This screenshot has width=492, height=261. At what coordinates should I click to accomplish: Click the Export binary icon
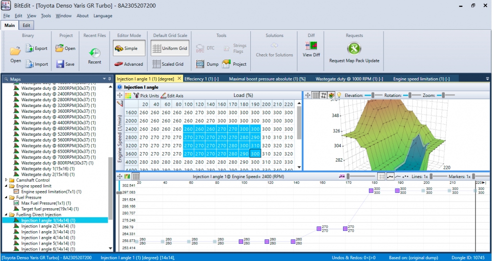click(x=29, y=48)
